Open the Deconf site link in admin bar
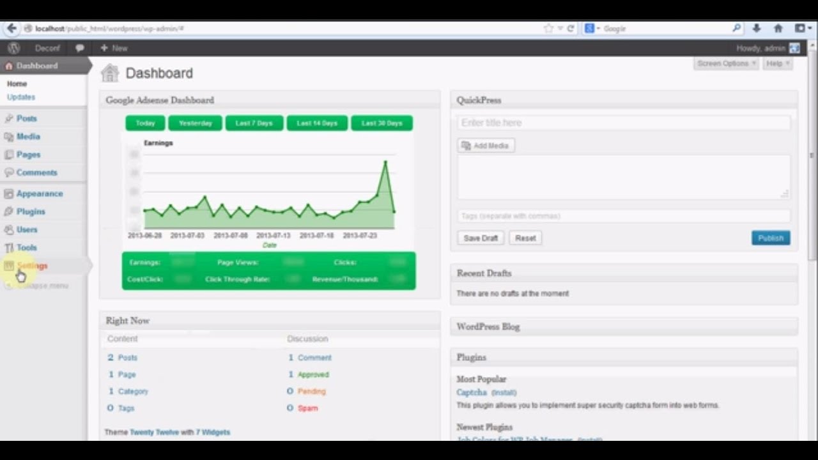 click(47, 48)
